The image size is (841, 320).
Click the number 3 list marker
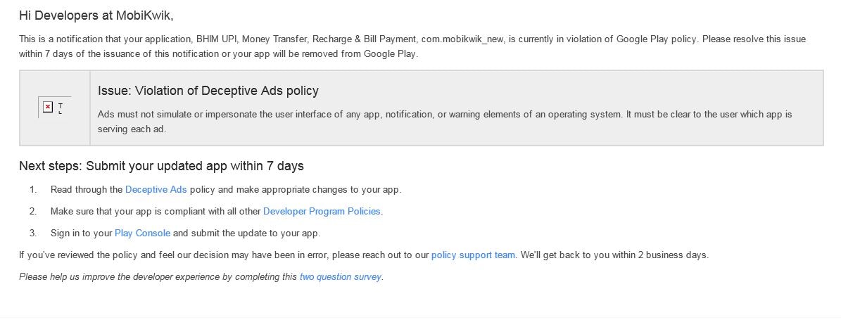[x=32, y=233]
